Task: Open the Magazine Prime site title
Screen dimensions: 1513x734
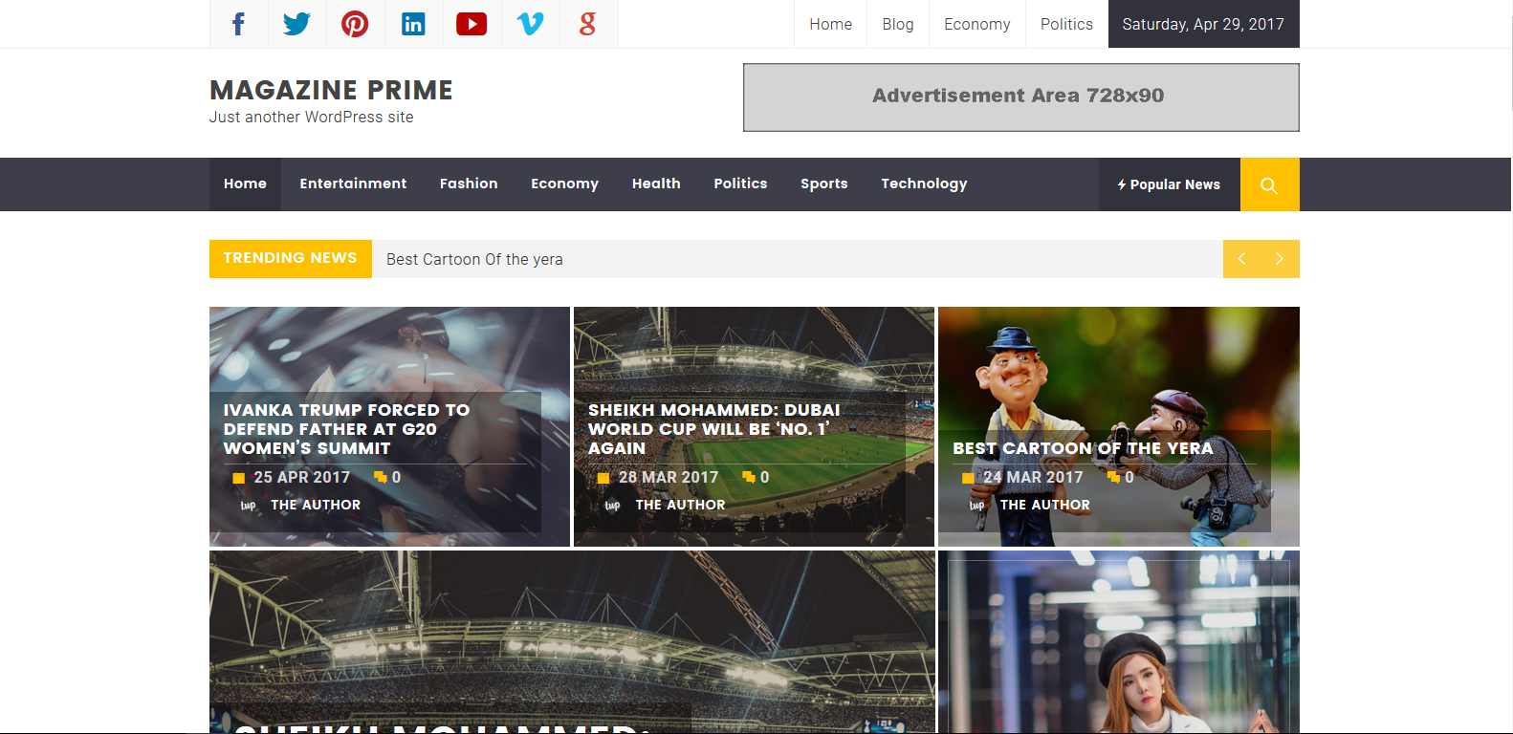Action: (x=331, y=90)
